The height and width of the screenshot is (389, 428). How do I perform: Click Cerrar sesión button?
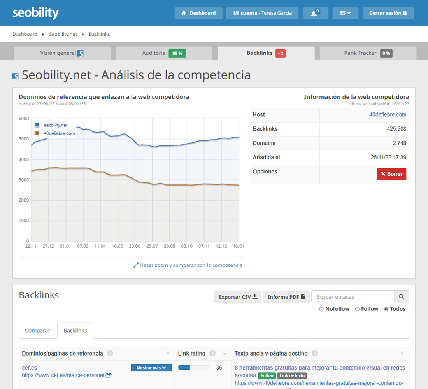388,13
